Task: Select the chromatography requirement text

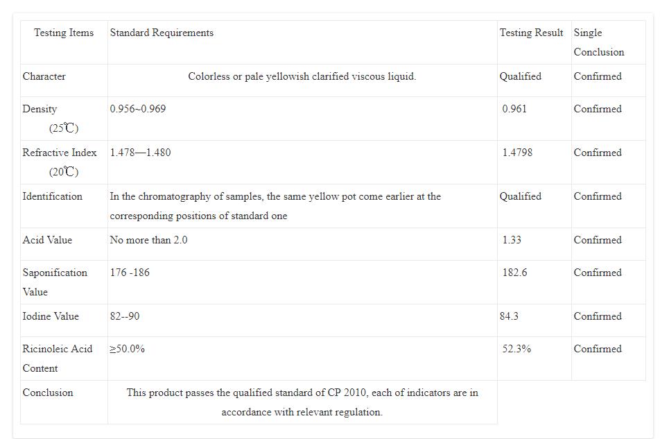Action: coord(275,206)
